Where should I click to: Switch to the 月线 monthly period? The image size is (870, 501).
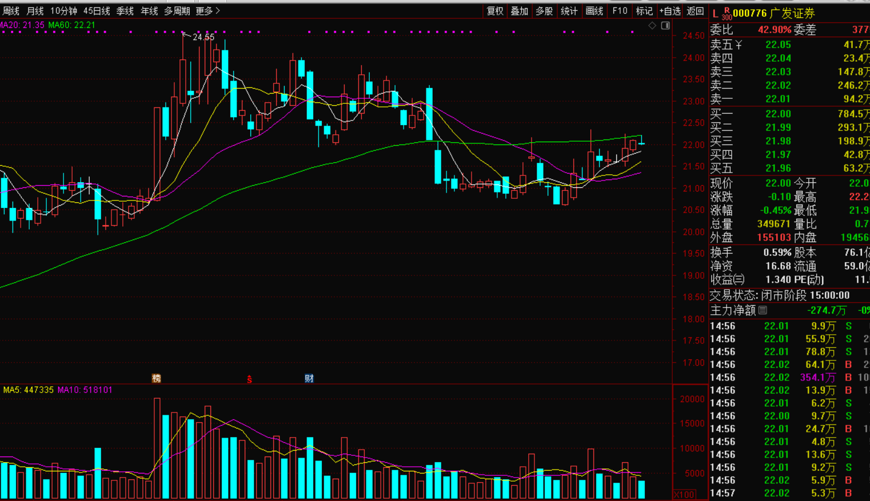click(x=35, y=11)
